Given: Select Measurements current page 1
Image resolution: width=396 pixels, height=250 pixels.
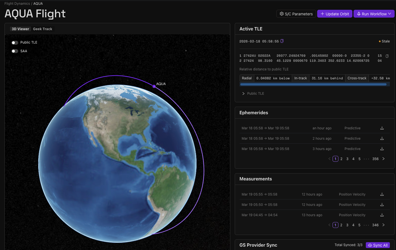Looking at the screenshot, I should pos(335,225).
